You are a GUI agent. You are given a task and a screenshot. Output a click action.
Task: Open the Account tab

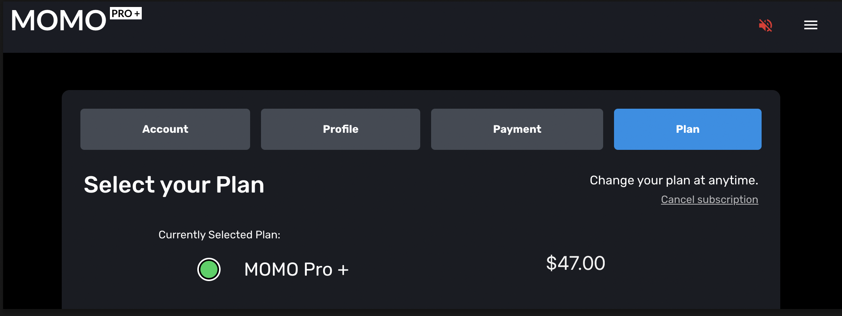click(x=165, y=129)
